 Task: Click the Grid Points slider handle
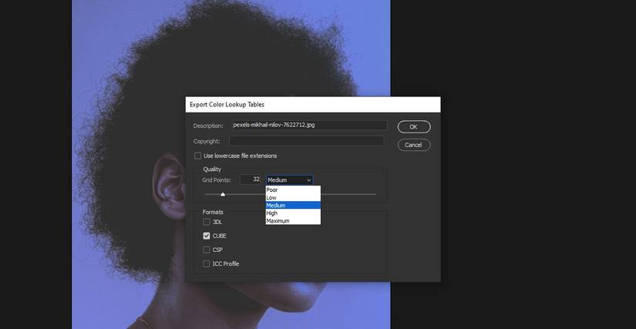click(x=223, y=194)
